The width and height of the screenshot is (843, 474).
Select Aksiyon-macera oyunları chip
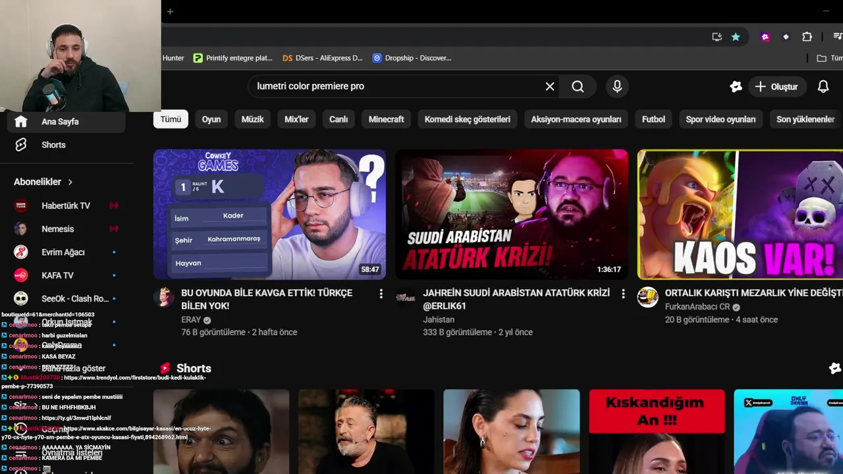(x=576, y=119)
